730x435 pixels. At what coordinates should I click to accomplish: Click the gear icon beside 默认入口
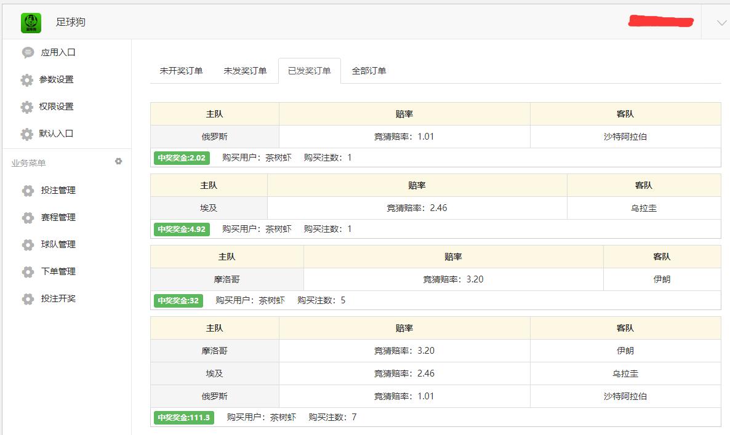pos(27,134)
